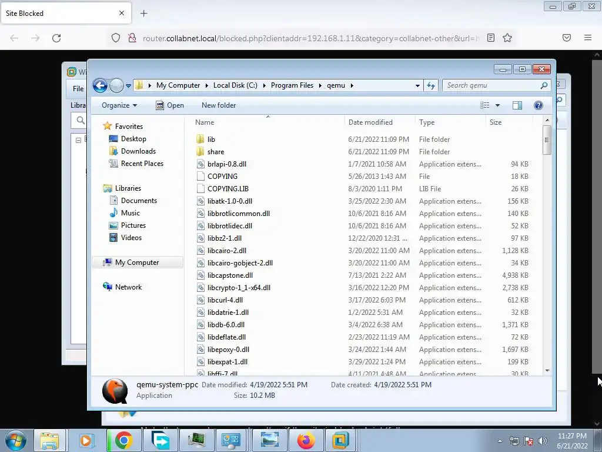
Task: Select the COPYING.LIB file
Action: (x=228, y=189)
